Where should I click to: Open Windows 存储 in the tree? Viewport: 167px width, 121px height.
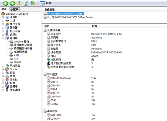click(21, 41)
